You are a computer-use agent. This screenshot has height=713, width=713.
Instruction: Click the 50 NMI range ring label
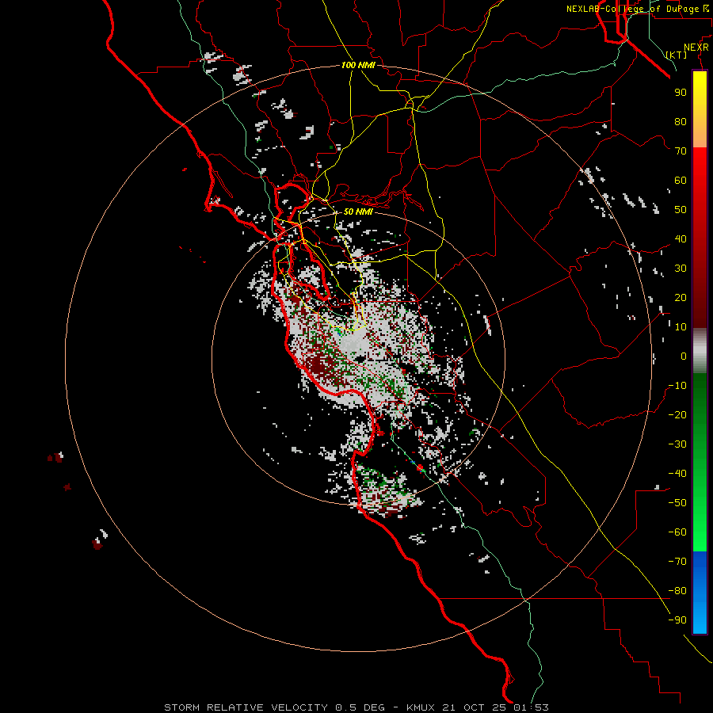point(358,212)
